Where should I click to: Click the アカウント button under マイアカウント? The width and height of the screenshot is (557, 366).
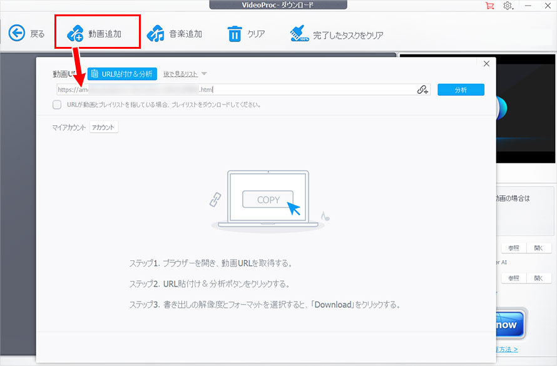coord(103,127)
